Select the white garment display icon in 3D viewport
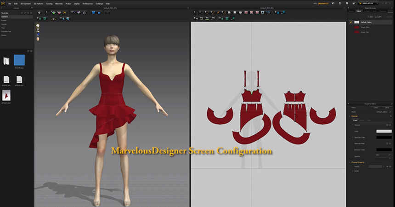 pos(38,25)
